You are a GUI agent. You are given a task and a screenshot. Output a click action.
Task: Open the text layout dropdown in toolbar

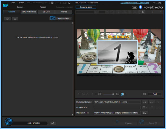coord(142,12)
